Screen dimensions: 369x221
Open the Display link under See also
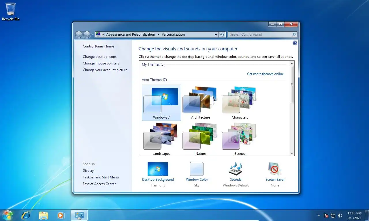coord(88,171)
